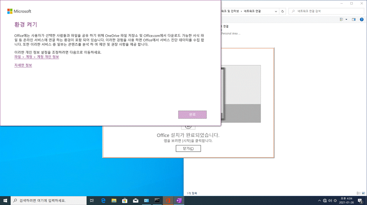Launch Microsoft Edge from the taskbar
The height and width of the screenshot is (205, 367).
click(x=103, y=201)
